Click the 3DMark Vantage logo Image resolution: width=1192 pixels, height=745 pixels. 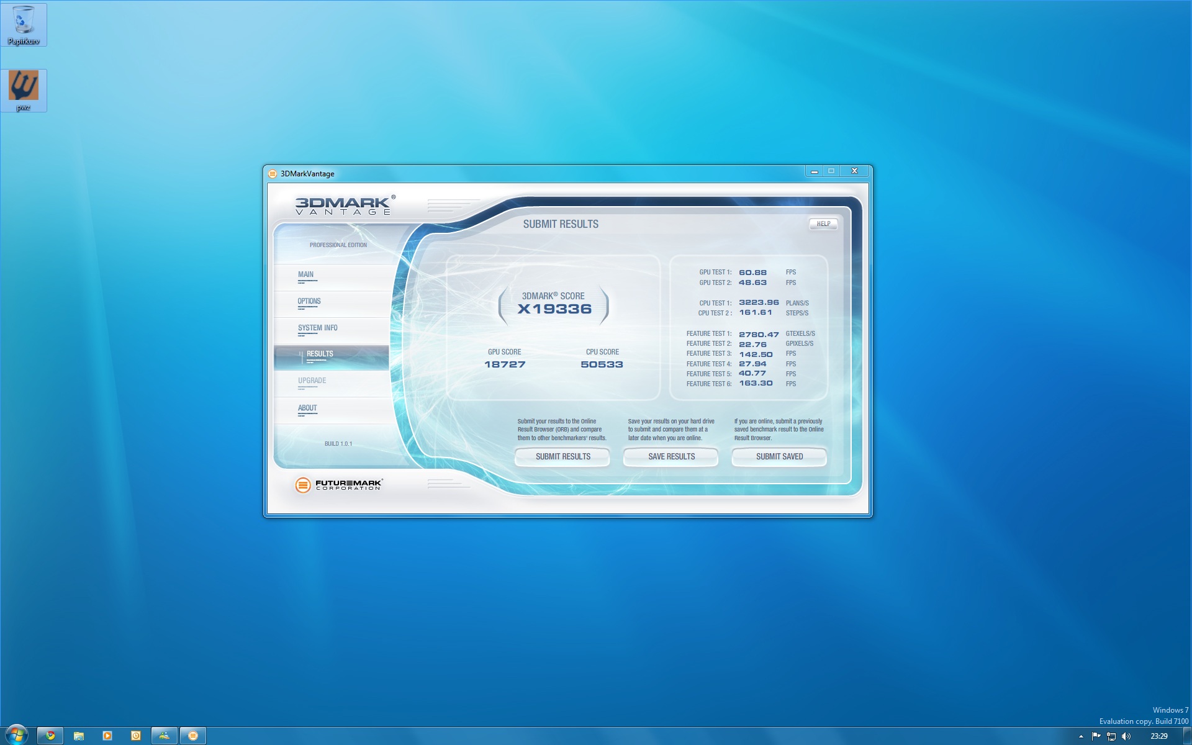pyautogui.click(x=345, y=204)
